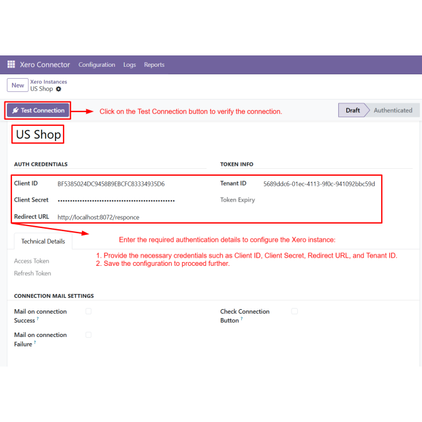Click the AUTH CREDENTIALS section heading
422x422 pixels.
41,164
